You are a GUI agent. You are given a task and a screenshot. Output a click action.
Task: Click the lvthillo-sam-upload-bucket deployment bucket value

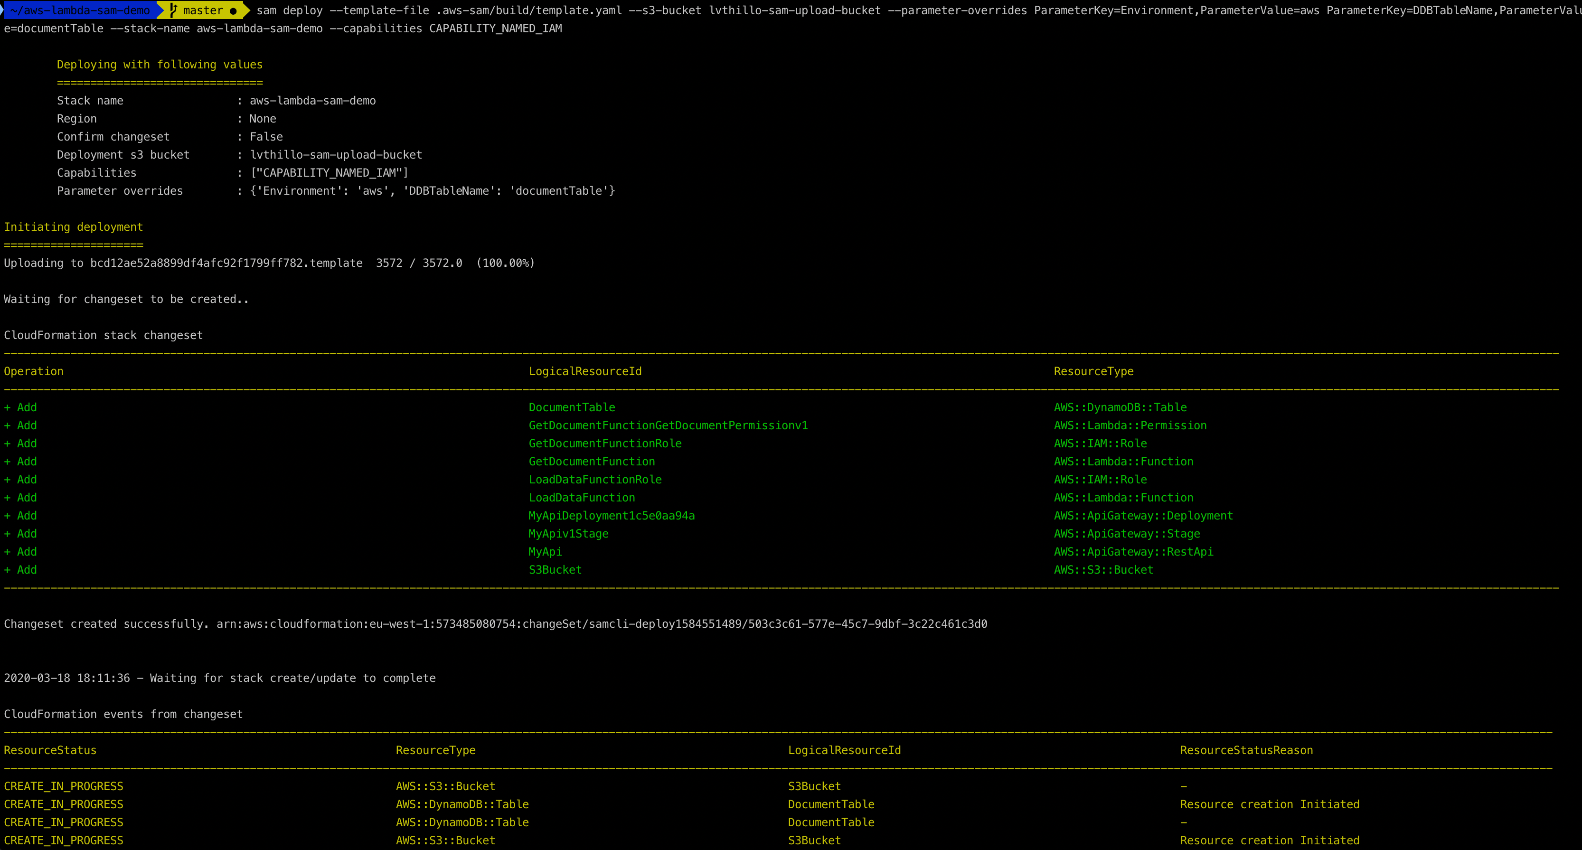pos(336,155)
